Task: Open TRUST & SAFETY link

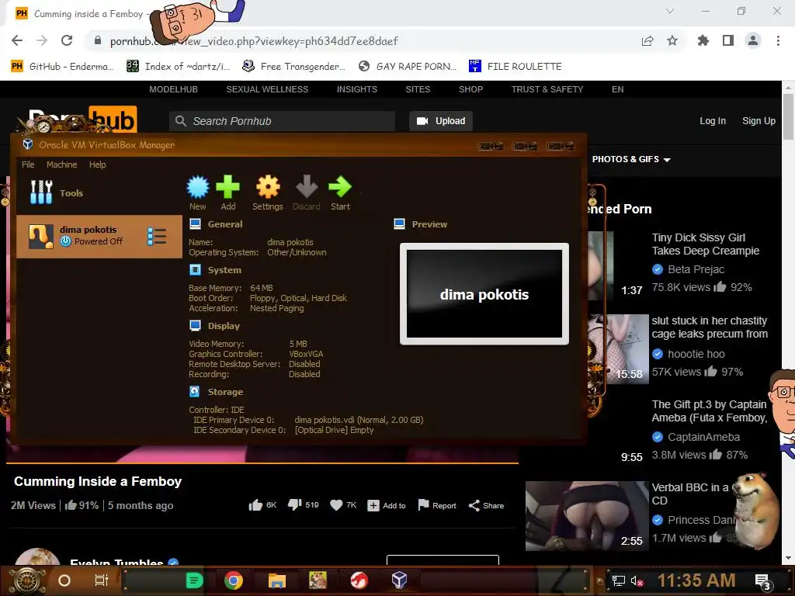Action: click(x=547, y=89)
